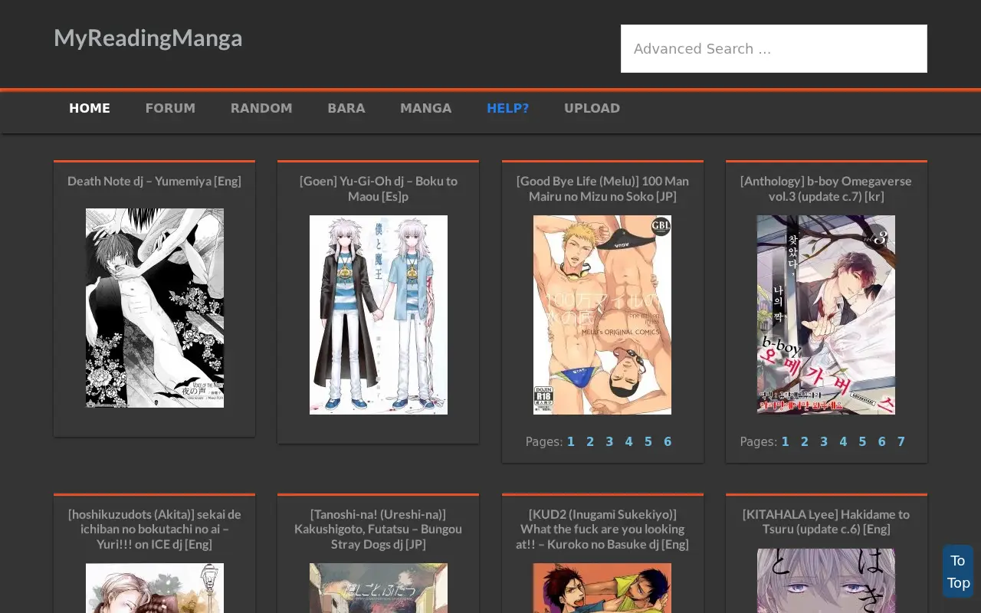Go to page 1 of b-boy Omegaverse
Image resolution: width=981 pixels, height=613 pixels.
pos(785,441)
